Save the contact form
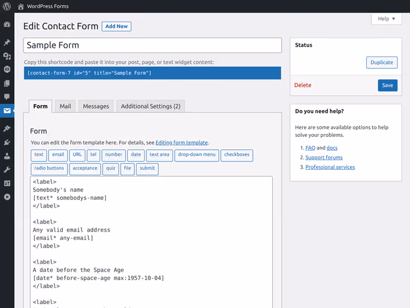This screenshot has width=410, height=308. (388, 86)
